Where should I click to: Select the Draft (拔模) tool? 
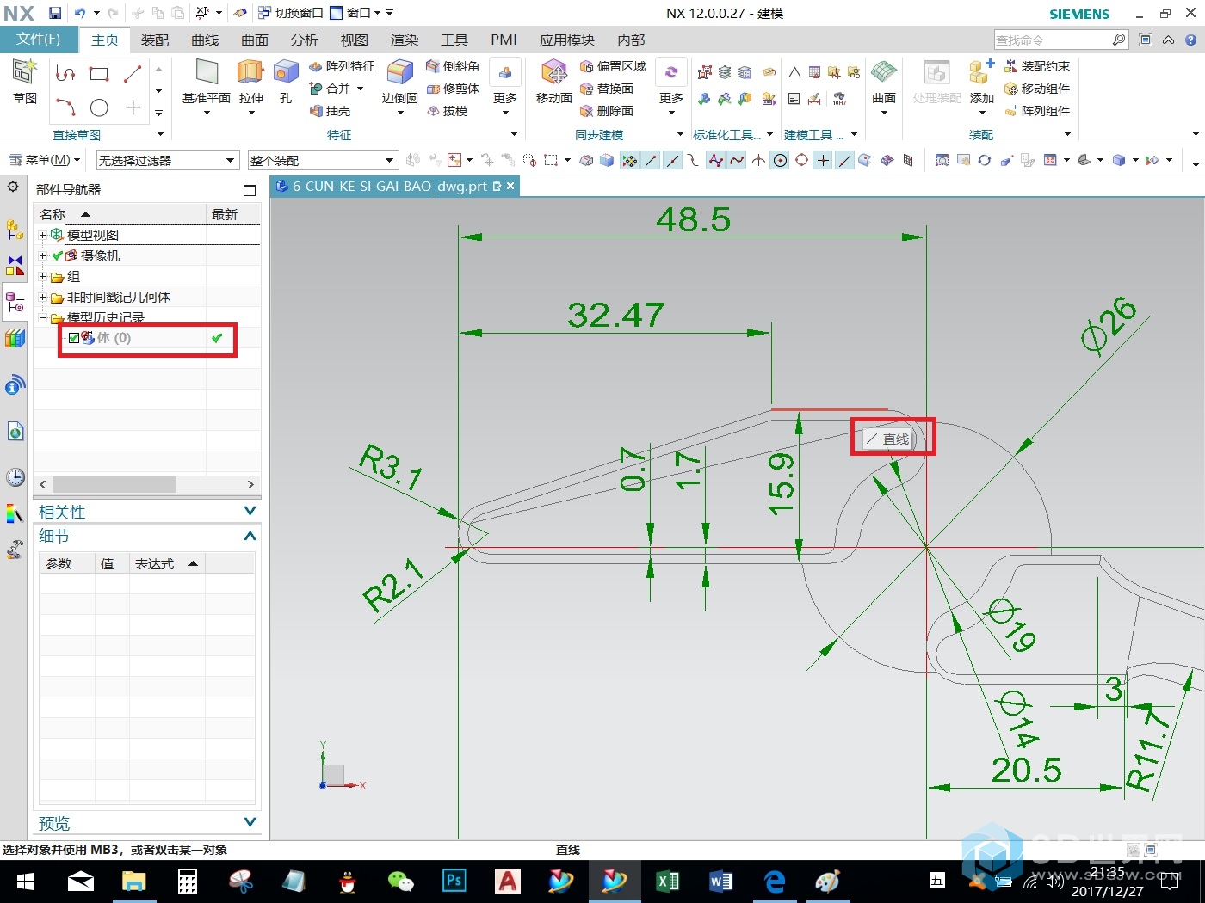(x=447, y=111)
